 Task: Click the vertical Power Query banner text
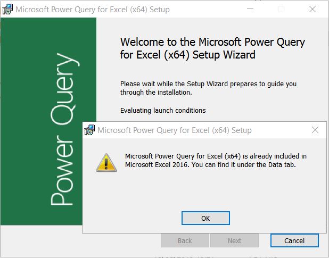click(x=63, y=129)
